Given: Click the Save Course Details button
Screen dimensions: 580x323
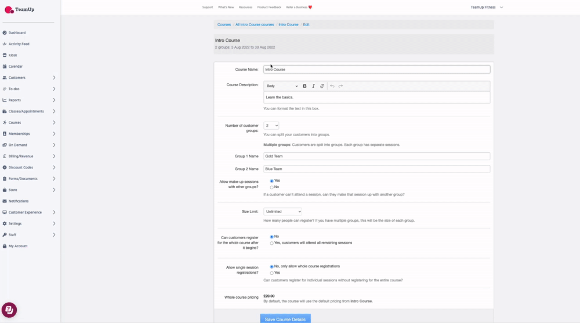Looking at the screenshot, I should coord(285,319).
